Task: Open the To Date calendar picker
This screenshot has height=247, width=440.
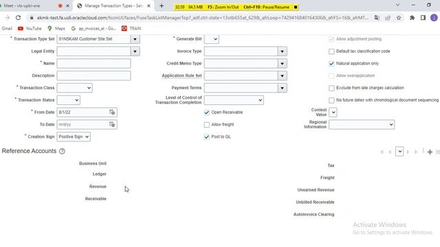Action: pos(112,124)
